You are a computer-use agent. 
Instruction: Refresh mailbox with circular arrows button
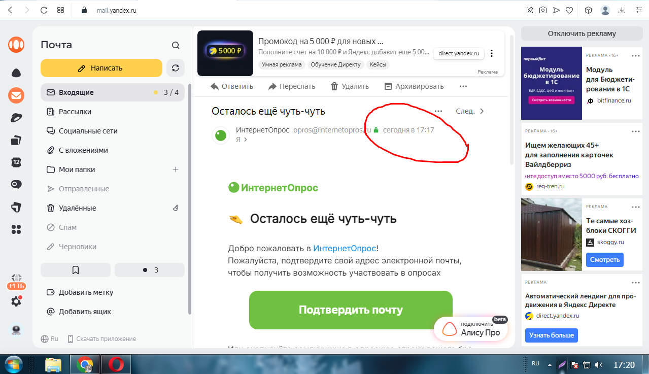(176, 68)
